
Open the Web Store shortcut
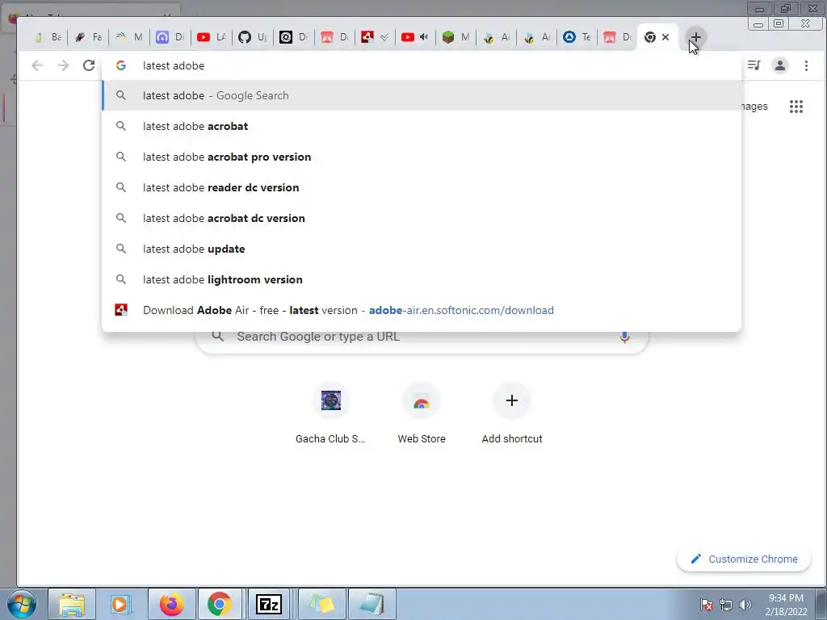[422, 414]
